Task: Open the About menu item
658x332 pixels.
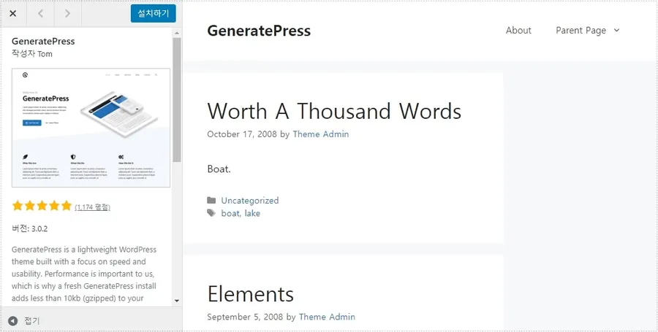Action: [x=518, y=30]
